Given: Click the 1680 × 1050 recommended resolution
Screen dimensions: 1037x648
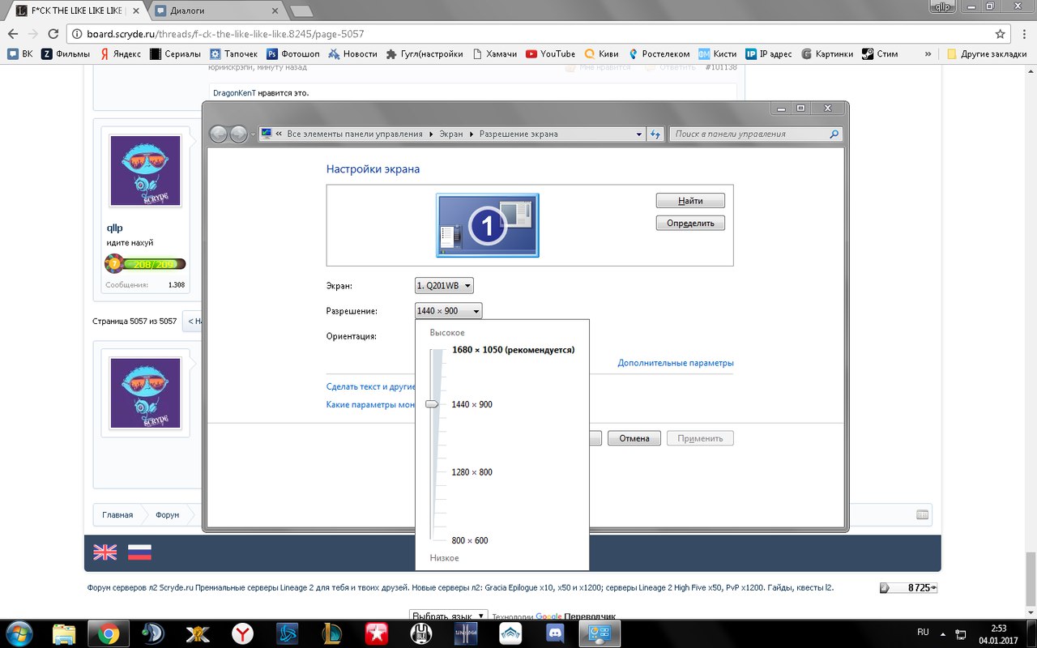Looking at the screenshot, I should point(513,350).
